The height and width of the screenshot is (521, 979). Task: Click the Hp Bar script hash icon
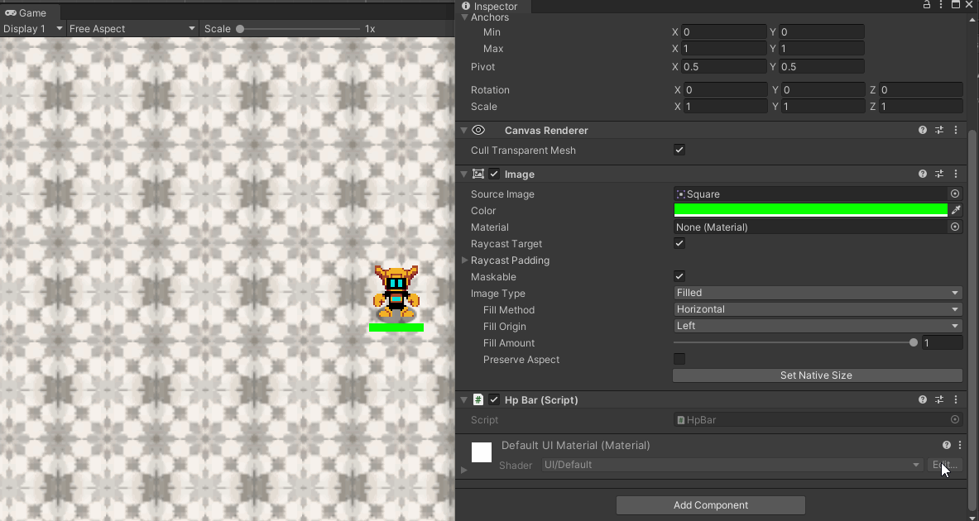[478, 400]
